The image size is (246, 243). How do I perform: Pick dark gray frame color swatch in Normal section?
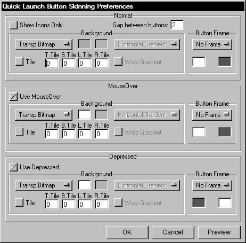tap(225, 61)
